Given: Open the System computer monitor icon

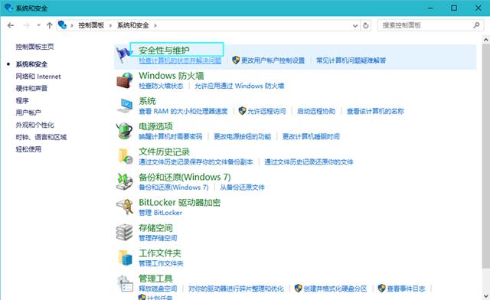Looking at the screenshot, I should [124, 106].
